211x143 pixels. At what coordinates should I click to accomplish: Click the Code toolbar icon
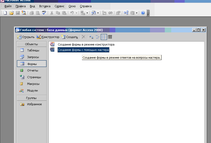104,13
